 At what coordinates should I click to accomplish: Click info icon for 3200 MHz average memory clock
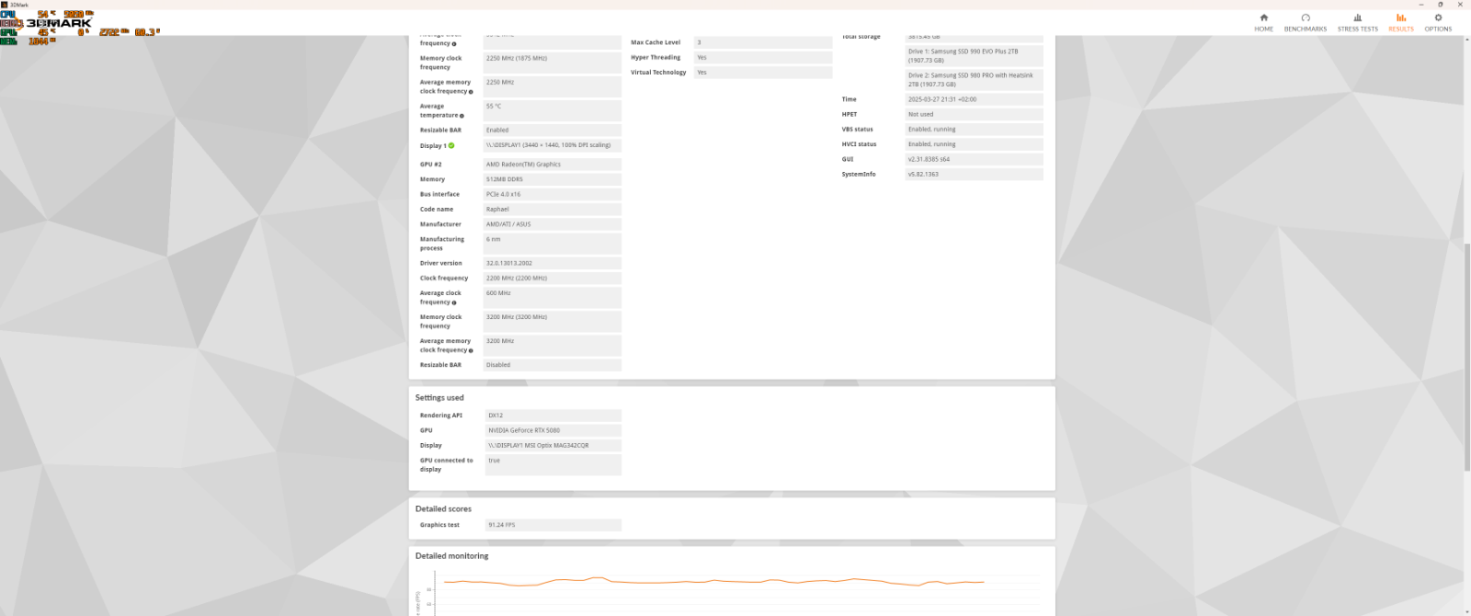click(x=471, y=350)
